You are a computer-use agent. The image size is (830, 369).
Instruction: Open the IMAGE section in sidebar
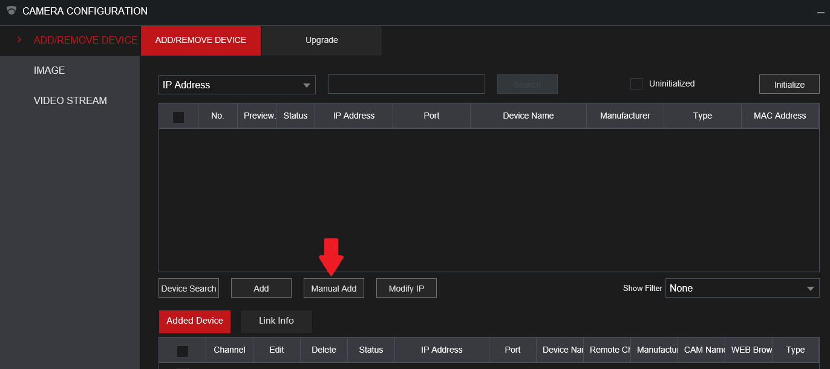[49, 70]
